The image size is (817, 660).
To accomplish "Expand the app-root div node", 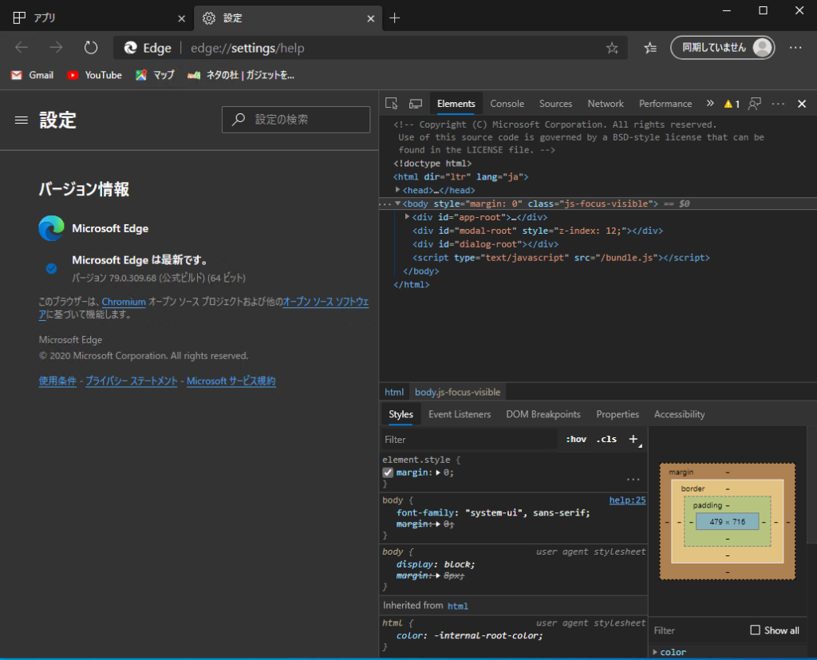I will [408, 216].
